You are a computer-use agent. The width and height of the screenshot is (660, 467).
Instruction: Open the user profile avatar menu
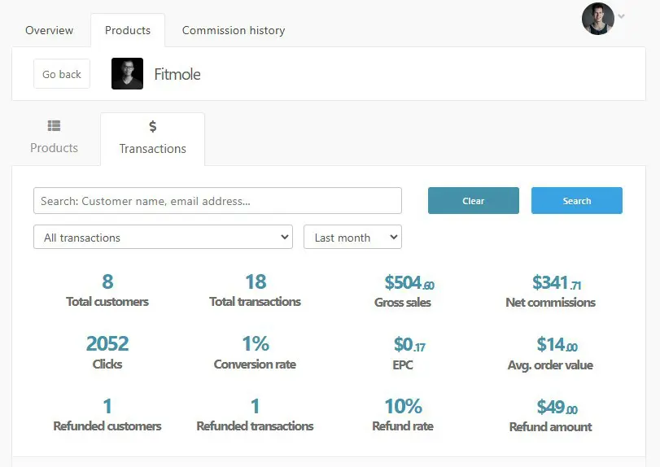point(597,19)
